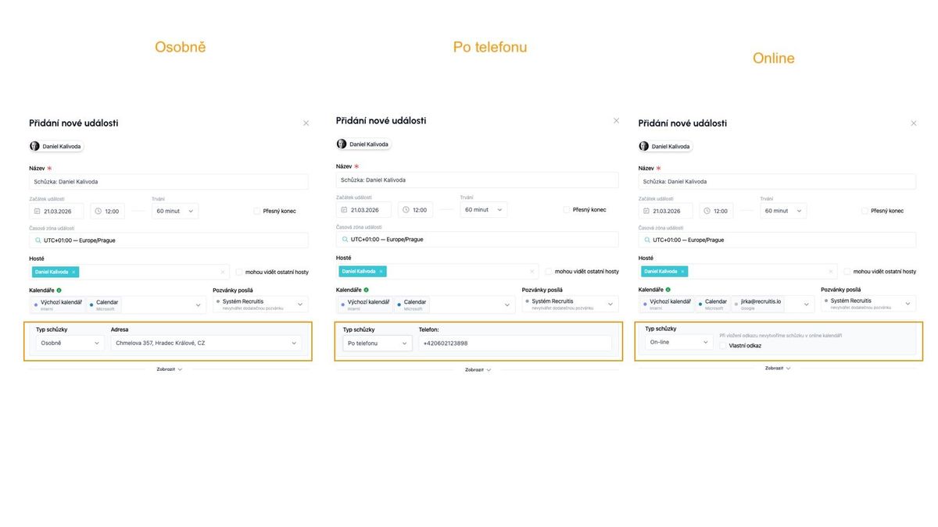The height and width of the screenshot is (527, 938).
Task: Open Pozvánky posílá dropdown in Po telefonu form
Action: click(570, 304)
